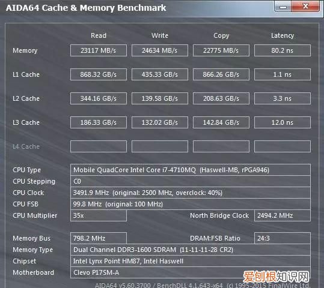The image size is (324, 288).
Task: Select L3 Cache Read 186.33 GB/s
Action: [x=99, y=122]
